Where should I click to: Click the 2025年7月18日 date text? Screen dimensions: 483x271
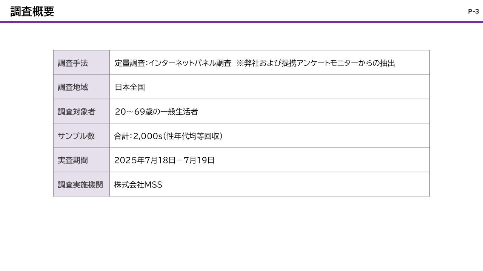pos(145,160)
